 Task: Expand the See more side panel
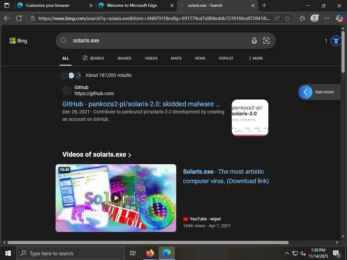[320, 92]
